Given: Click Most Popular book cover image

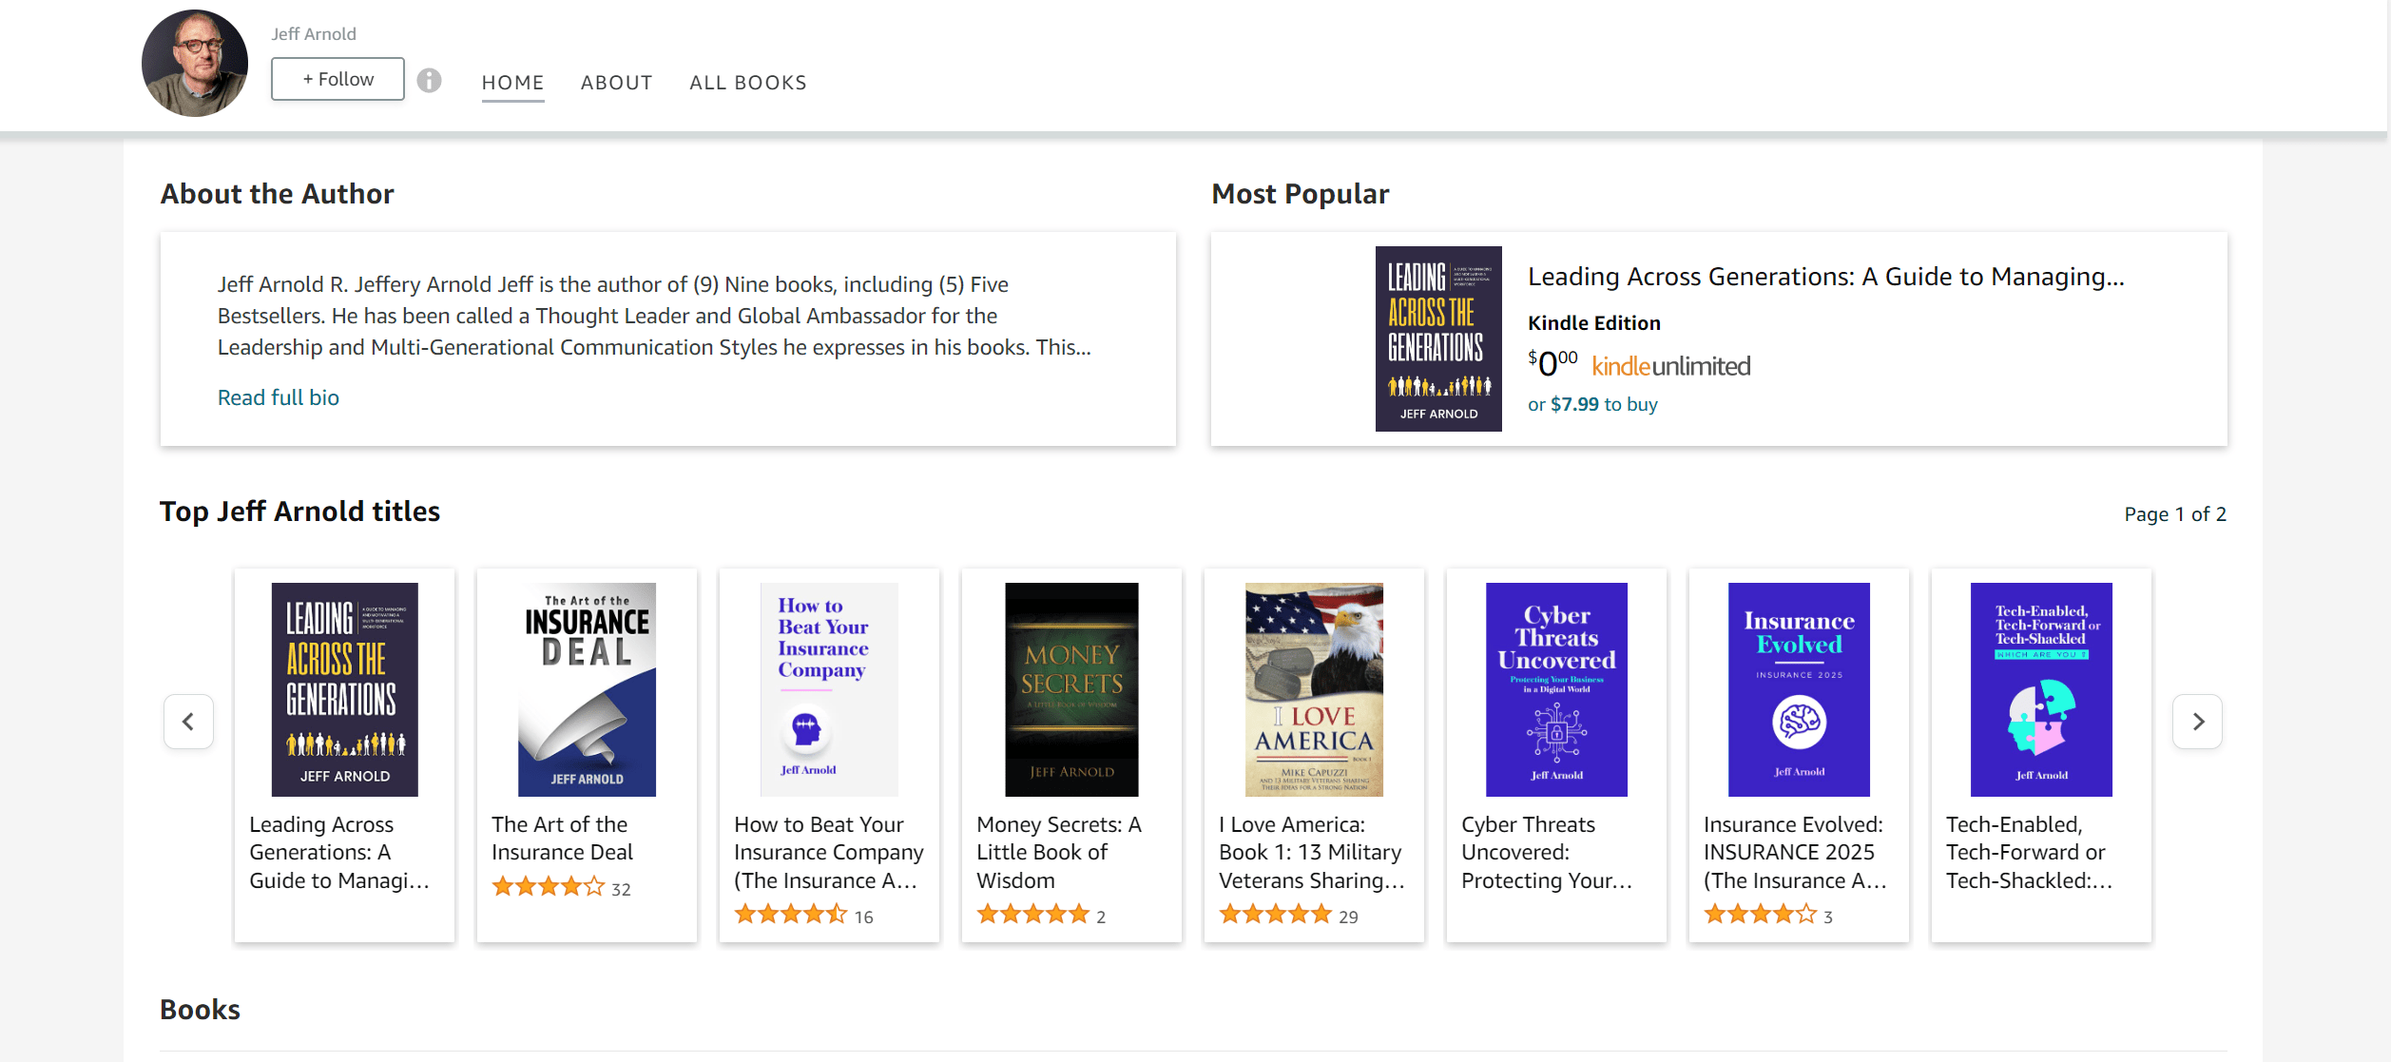Looking at the screenshot, I should point(1438,338).
